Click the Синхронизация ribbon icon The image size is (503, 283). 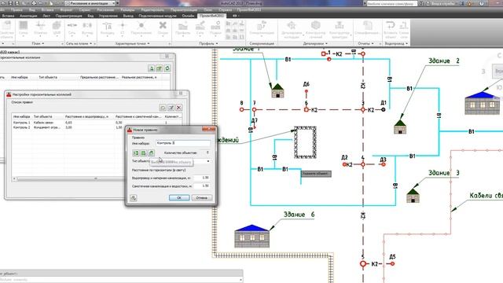[x=262, y=28]
